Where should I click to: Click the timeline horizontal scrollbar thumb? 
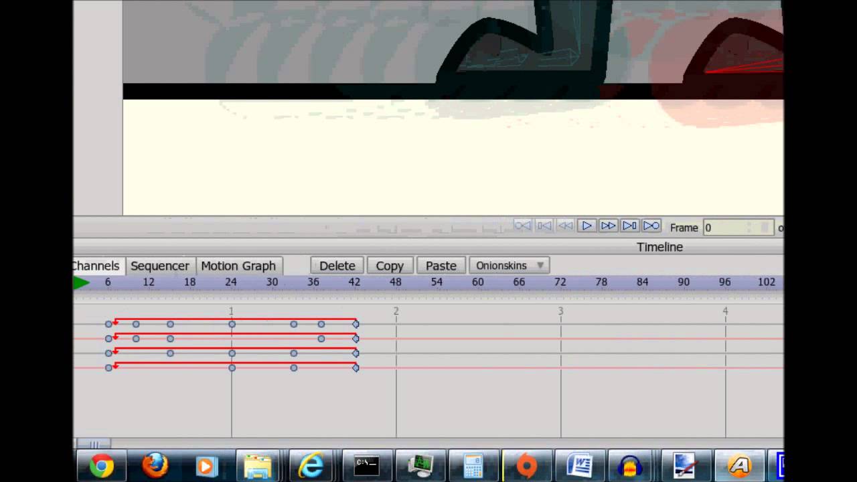94,444
